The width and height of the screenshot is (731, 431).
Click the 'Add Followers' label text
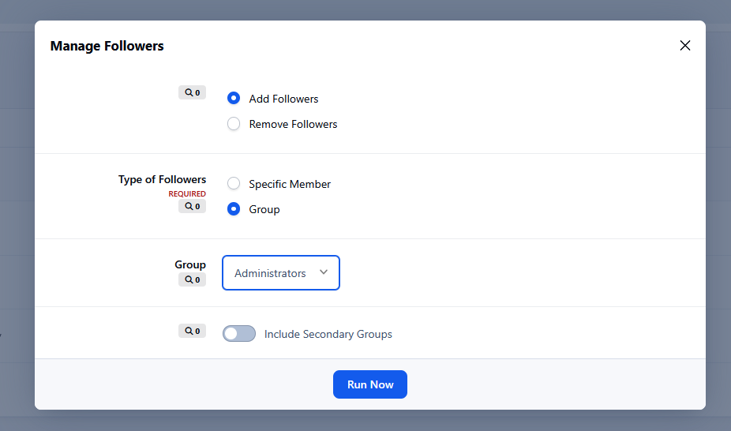tap(283, 99)
